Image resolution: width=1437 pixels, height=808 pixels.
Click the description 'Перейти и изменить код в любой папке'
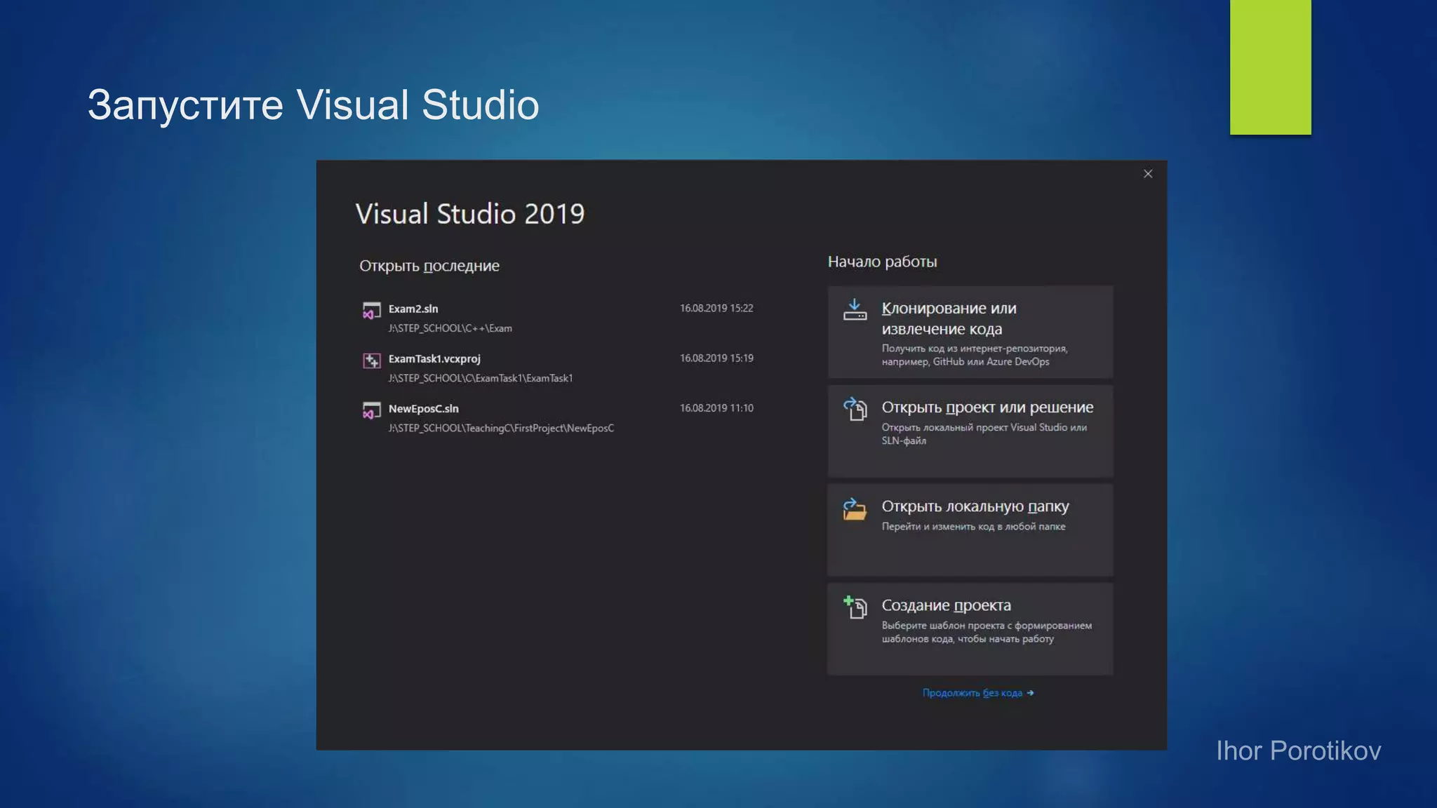[973, 527]
